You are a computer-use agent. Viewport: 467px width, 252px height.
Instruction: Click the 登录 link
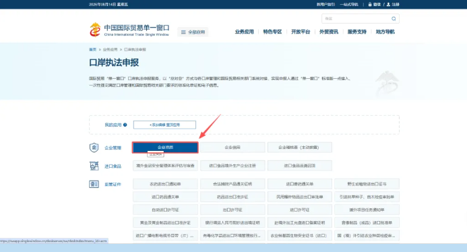click(377, 5)
